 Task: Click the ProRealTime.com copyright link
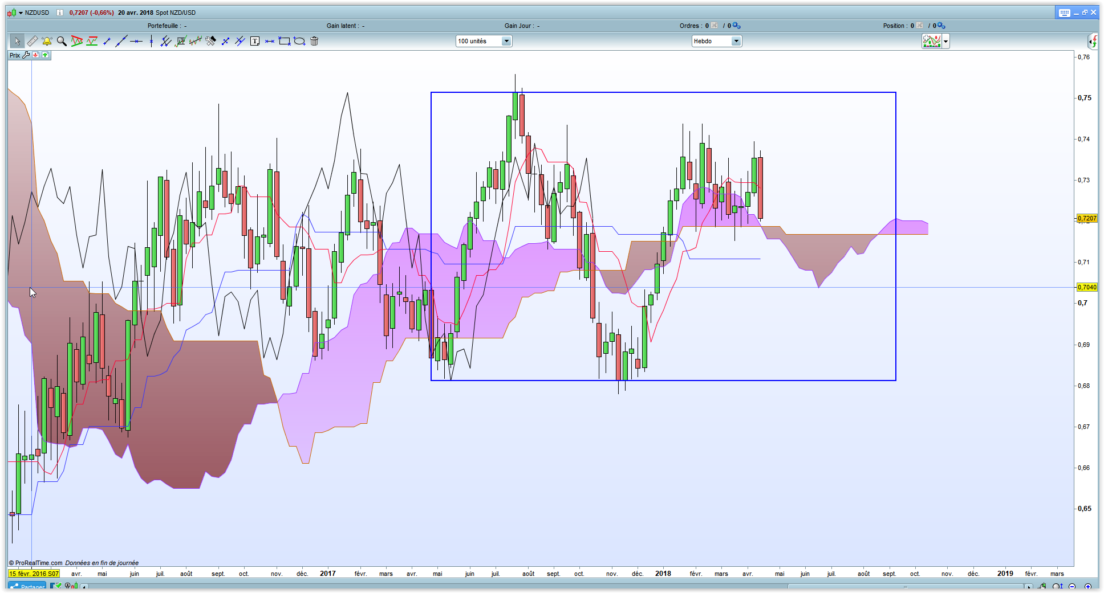(x=35, y=563)
